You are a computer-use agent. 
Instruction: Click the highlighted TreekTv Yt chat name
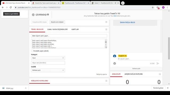[x=122, y=56]
